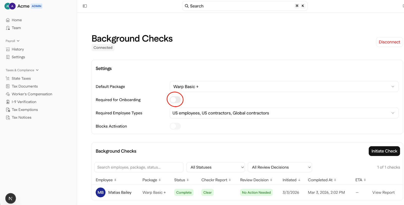This screenshot has width=404, height=205.
Task: Open View Report for Matias Bailey
Action: pos(383,192)
